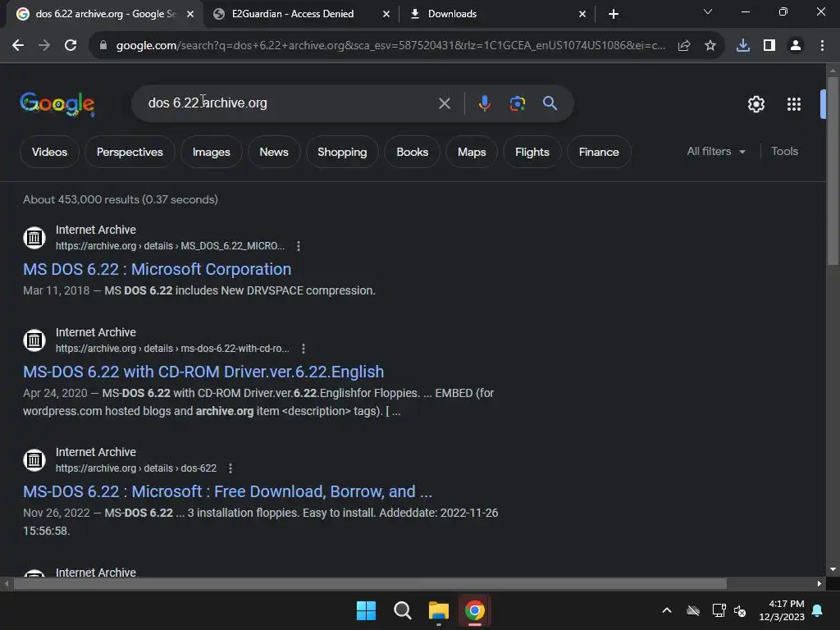Click the address bar URL
Screen dimensions: 840x630
point(390,46)
